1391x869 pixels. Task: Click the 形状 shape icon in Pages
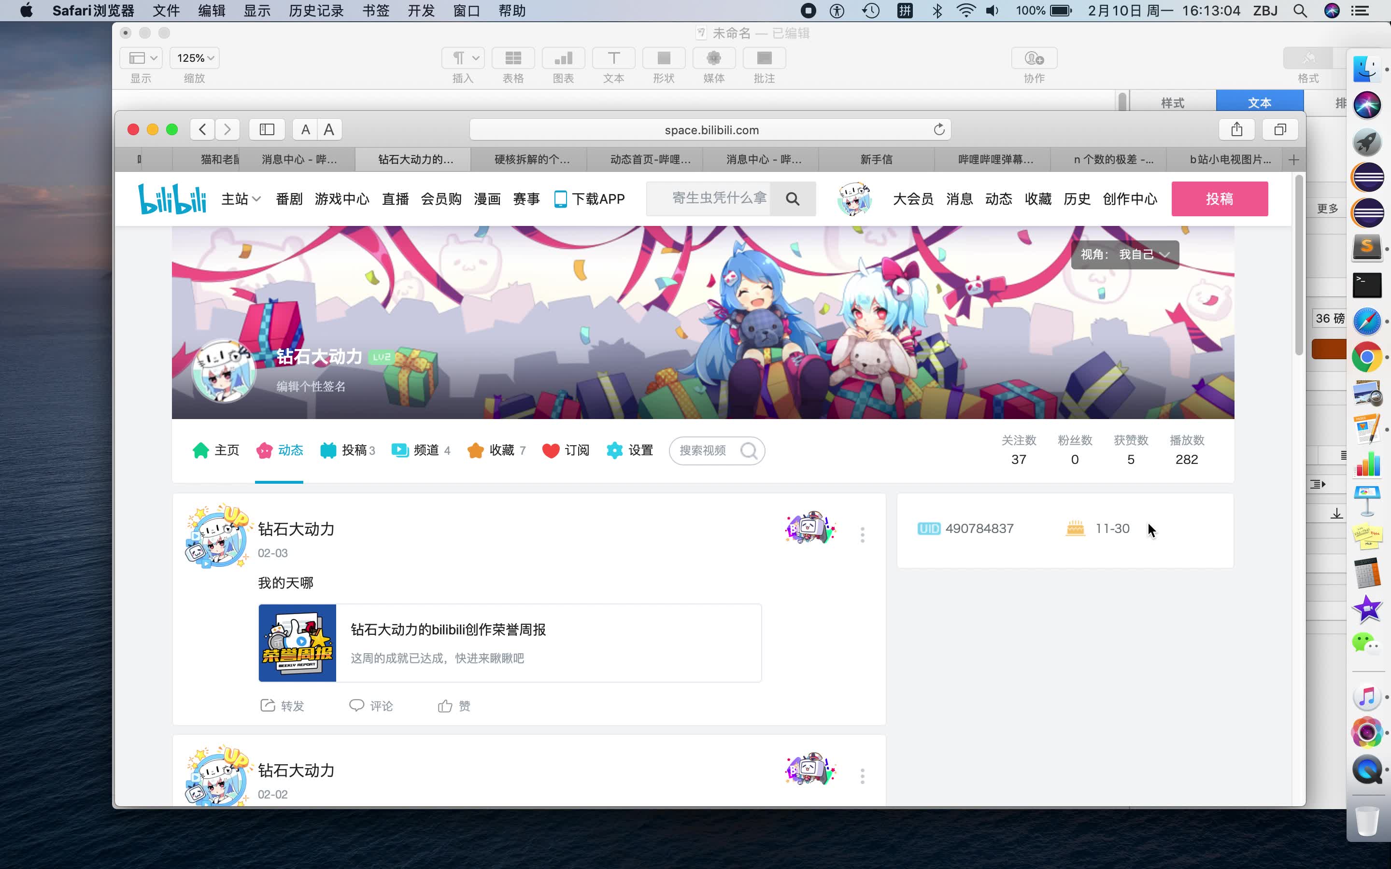[x=664, y=58]
